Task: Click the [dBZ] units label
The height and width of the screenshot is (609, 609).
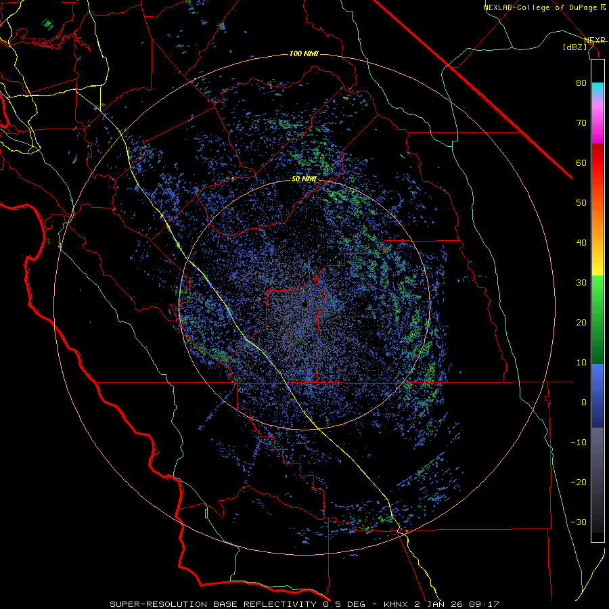Action: (x=574, y=47)
